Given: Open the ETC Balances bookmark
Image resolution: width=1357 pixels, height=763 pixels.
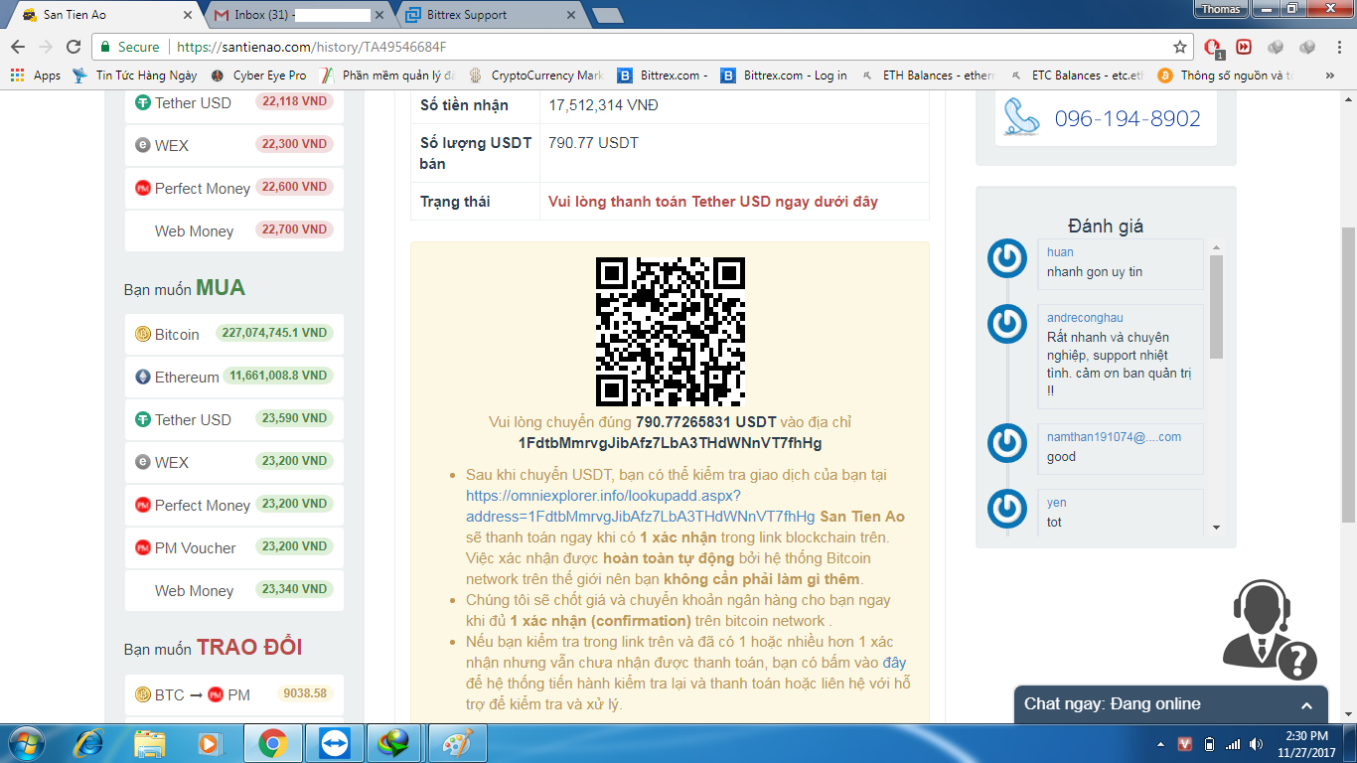Looking at the screenshot, I should click(x=1078, y=76).
